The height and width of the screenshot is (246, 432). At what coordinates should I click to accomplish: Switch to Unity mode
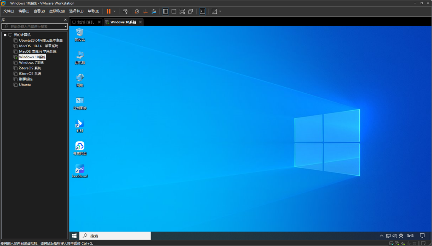pos(191,11)
